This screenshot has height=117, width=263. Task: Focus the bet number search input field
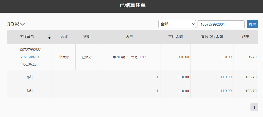pos(221,24)
